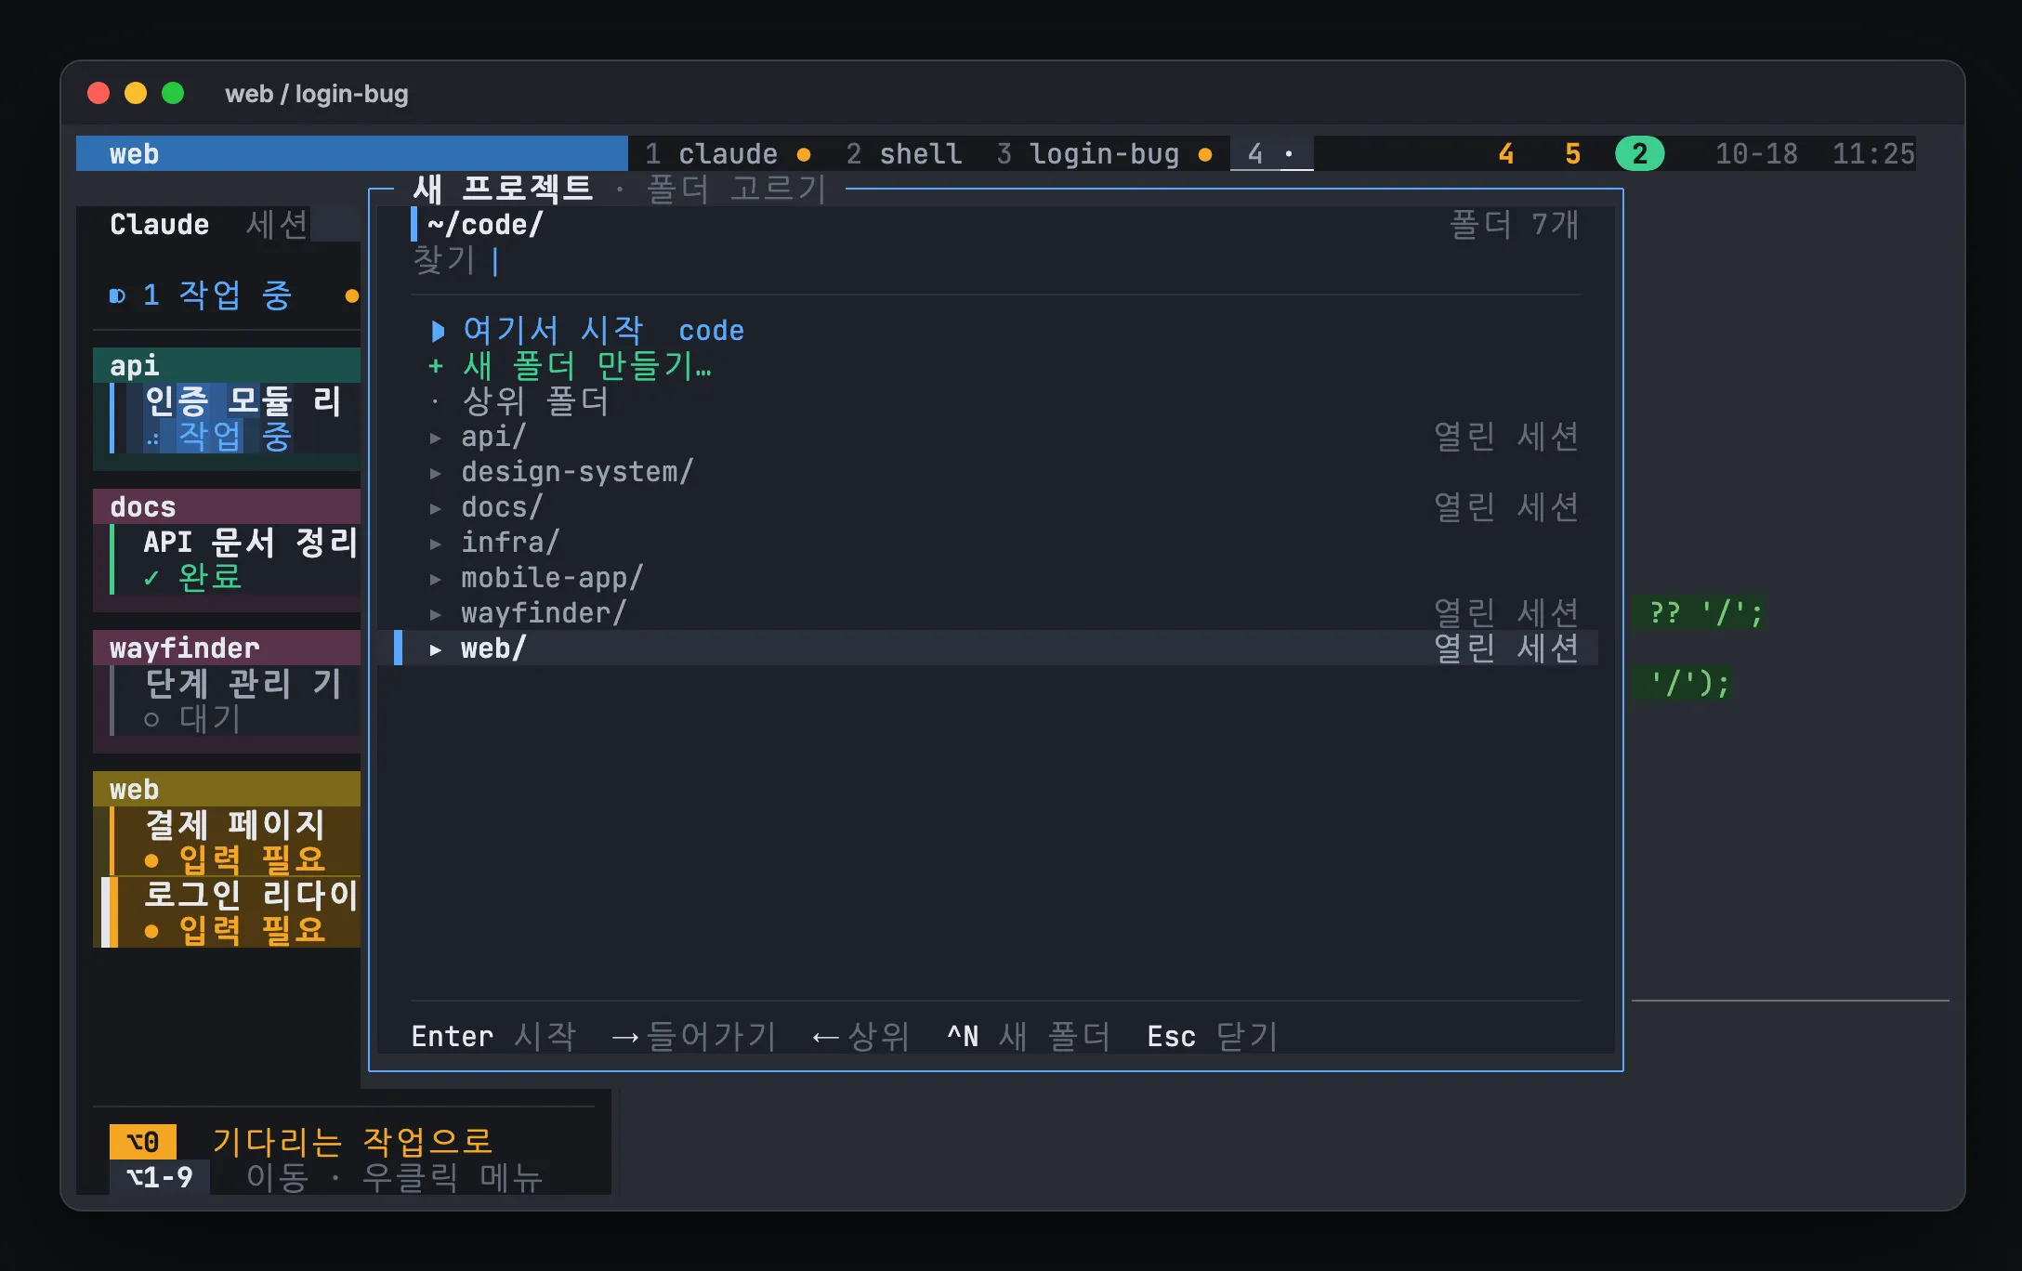Click 열린 세션 label on docs/ row
The width and height of the screenshot is (2022, 1271).
(x=1506, y=507)
